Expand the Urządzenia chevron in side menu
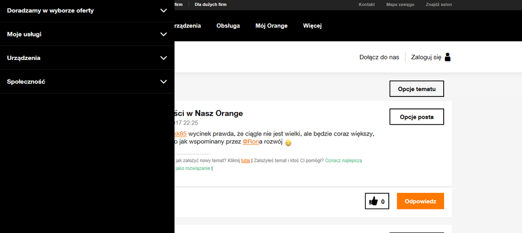This screenshot has width=522, height=233. click(163, 58)
